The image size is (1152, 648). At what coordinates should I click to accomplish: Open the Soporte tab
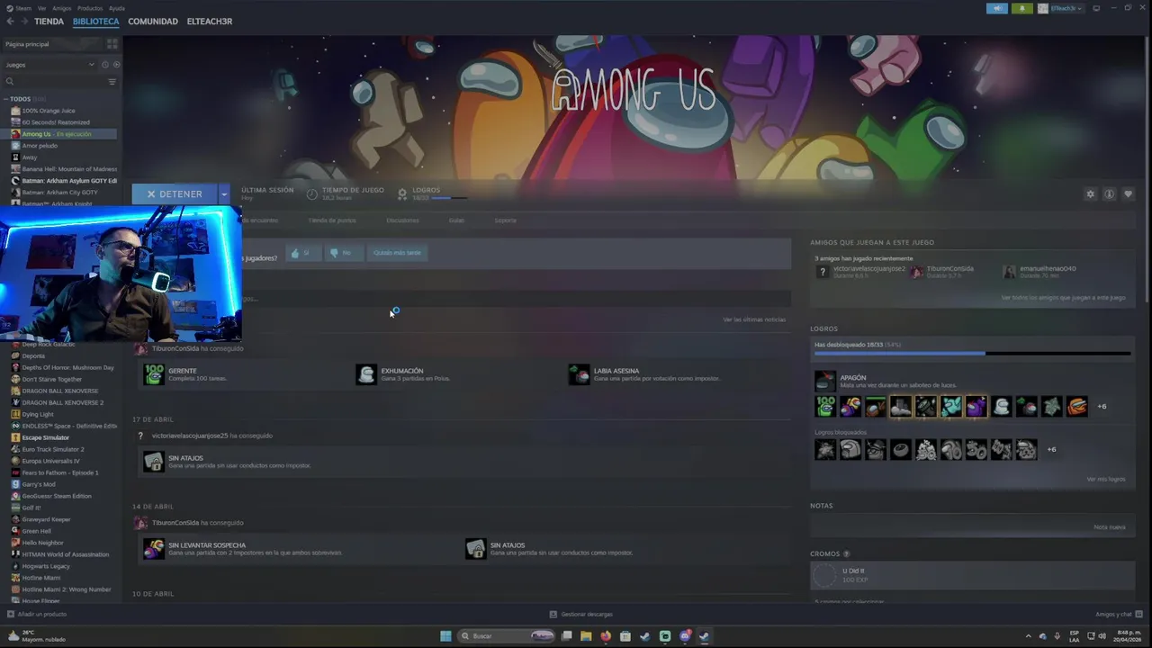506,220
